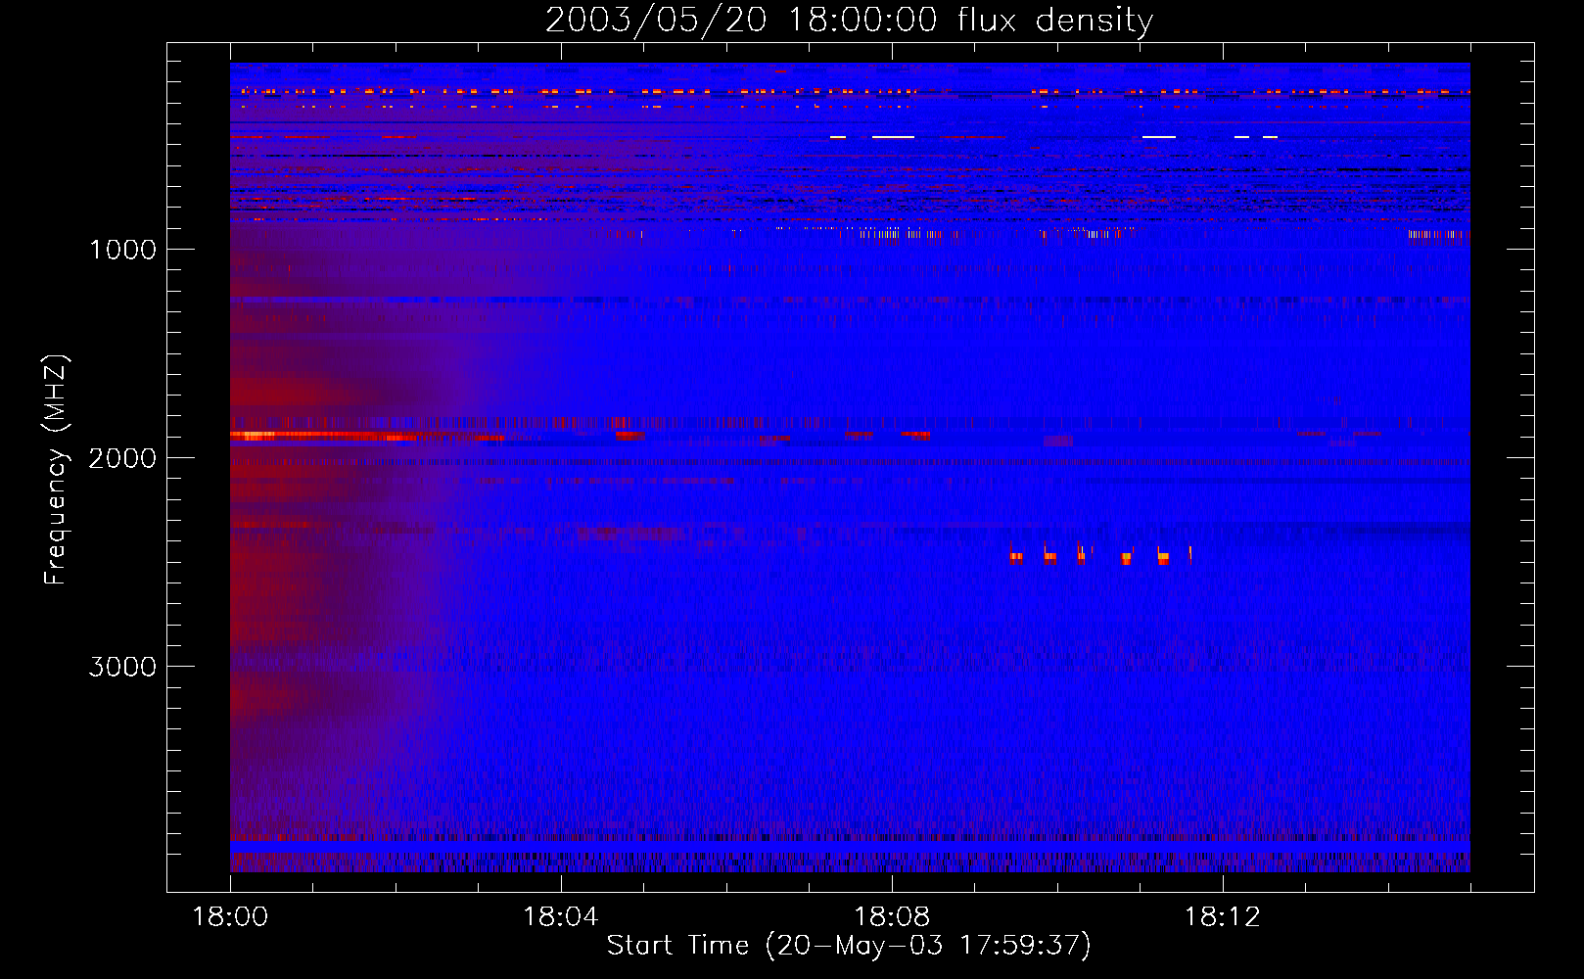1584x979 pixels.
Task: Click the plot title '2003/05/20 18:00:00 flux density'
Action: point(849,21)
